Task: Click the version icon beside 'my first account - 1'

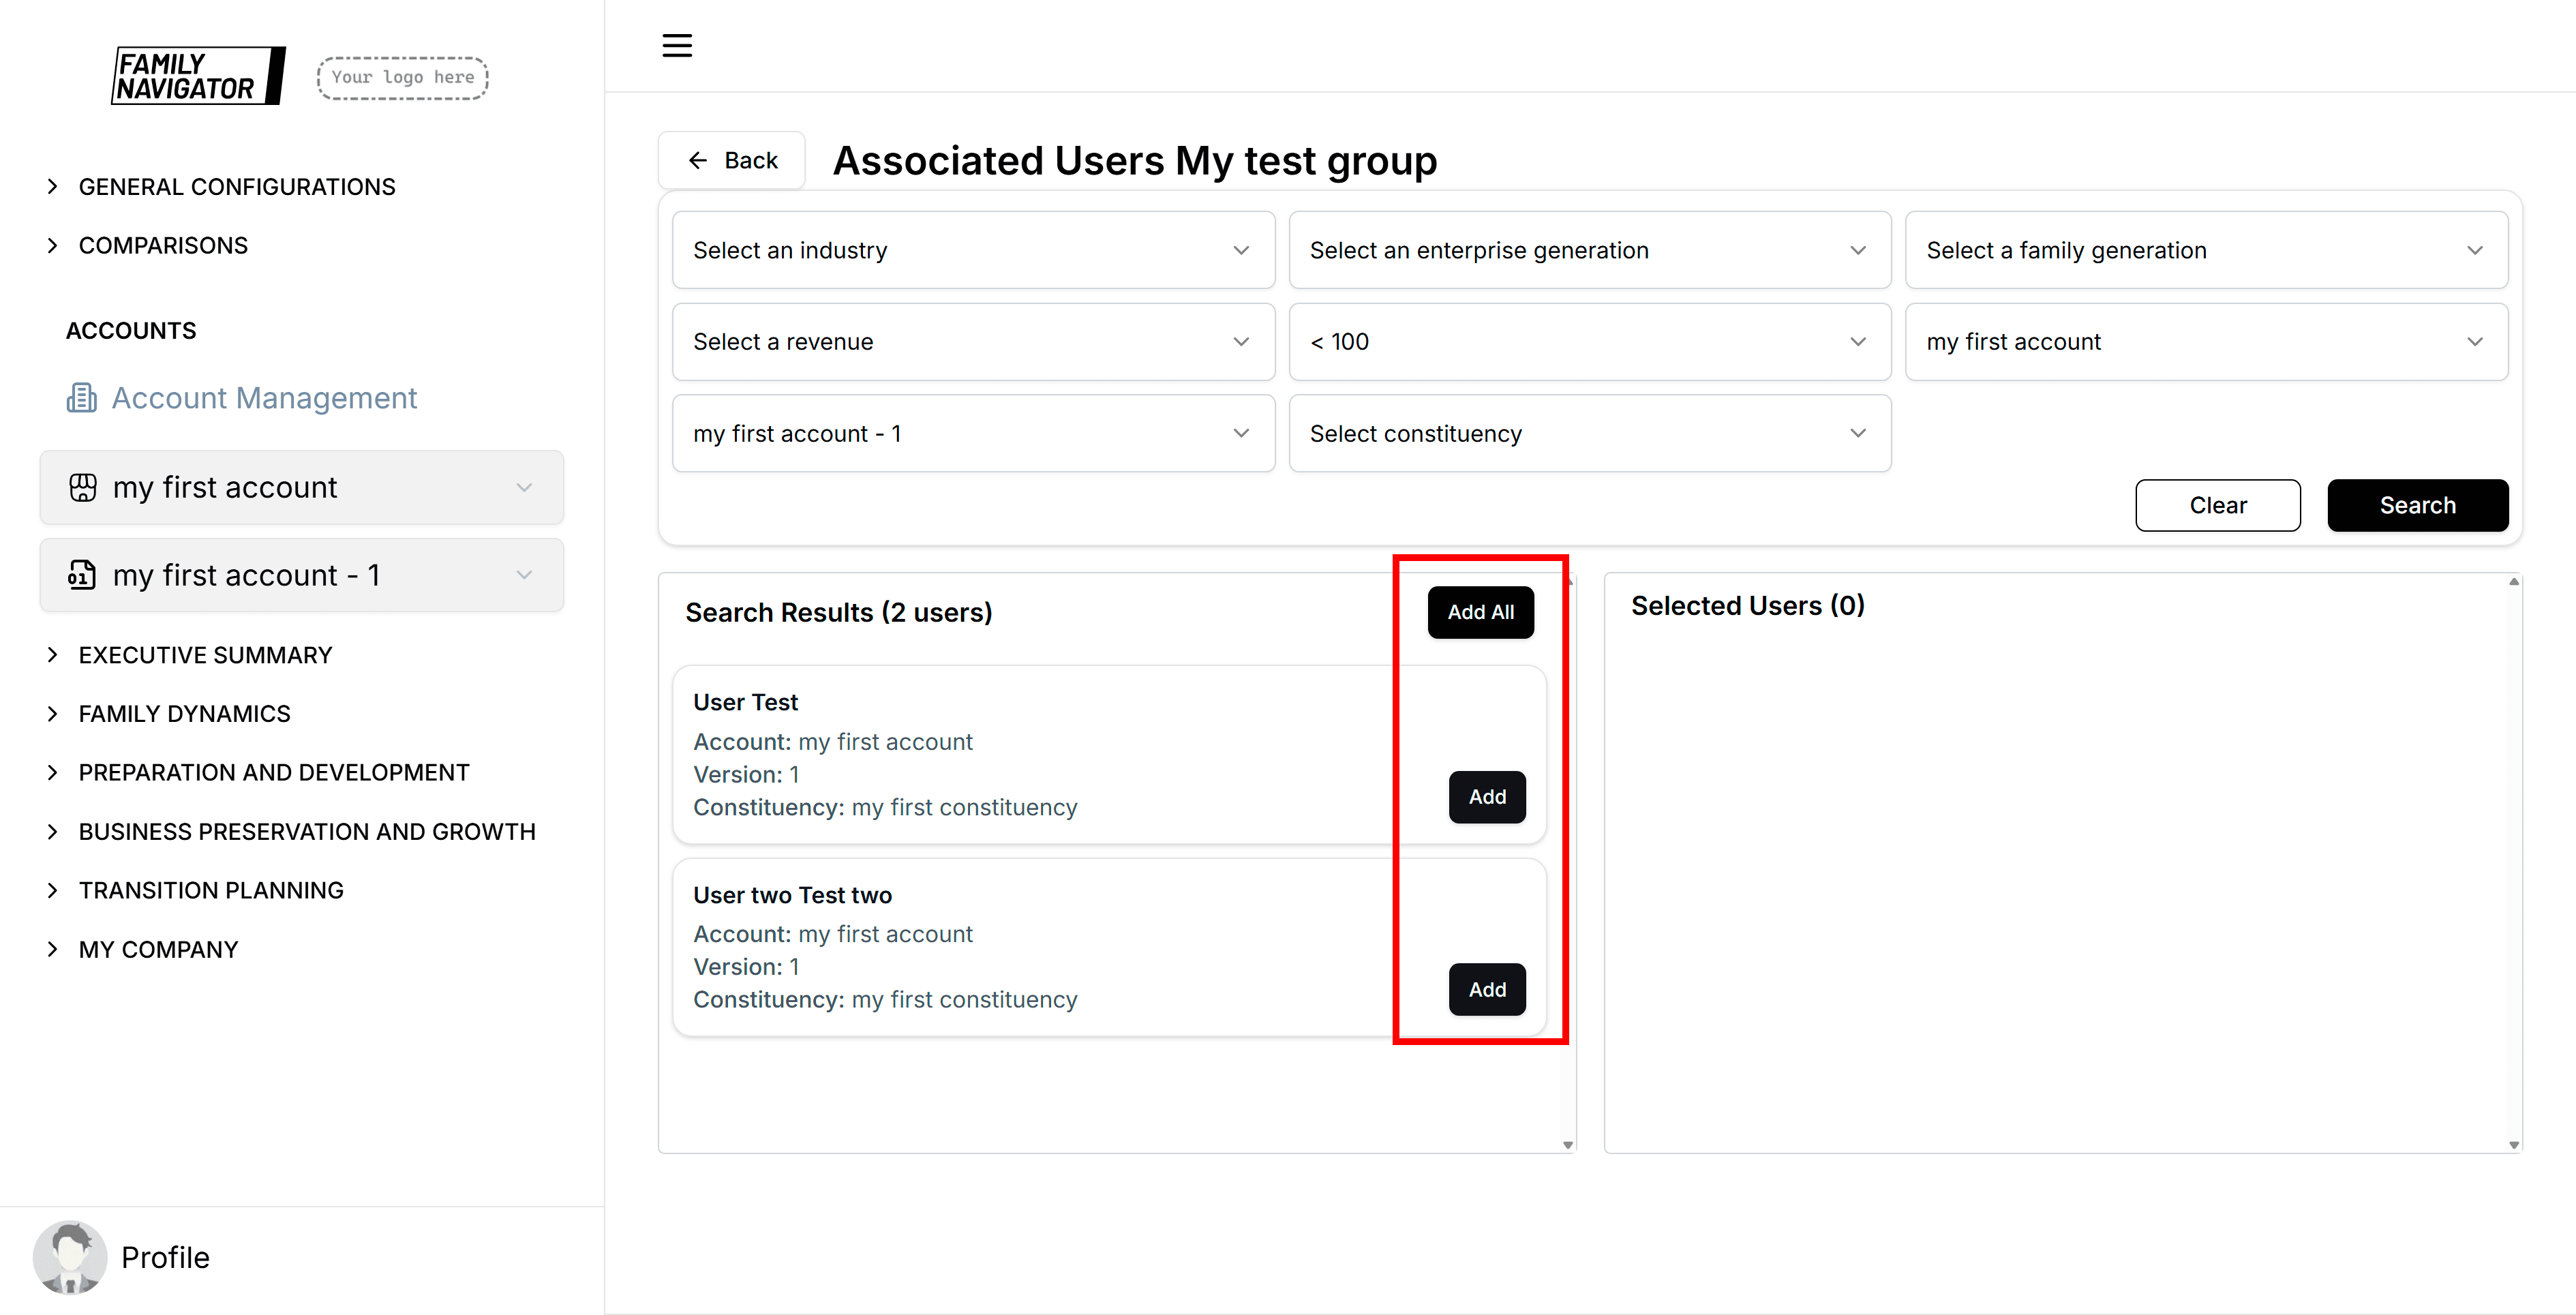Action: click(82, 575)
